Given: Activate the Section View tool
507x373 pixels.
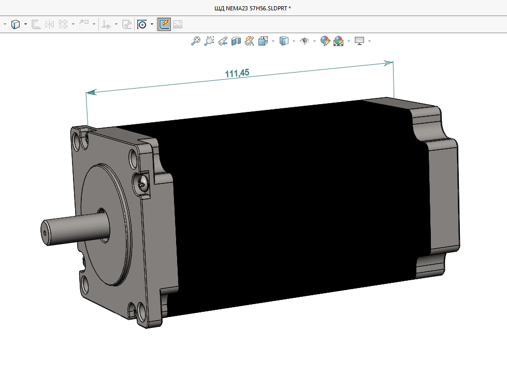Looking at the screenshot, I should (x=236, y=41).
